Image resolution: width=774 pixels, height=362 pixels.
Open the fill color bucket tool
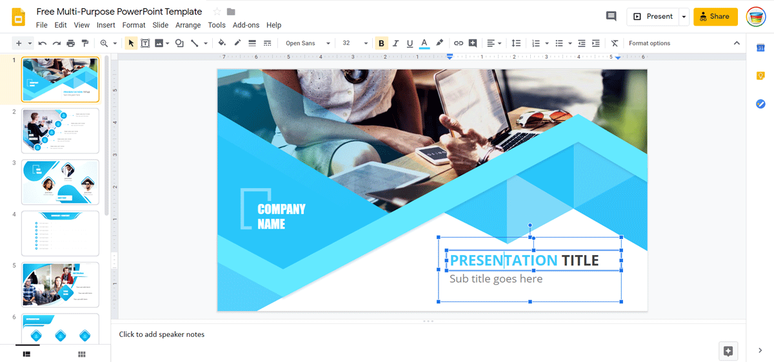[222, 43]
